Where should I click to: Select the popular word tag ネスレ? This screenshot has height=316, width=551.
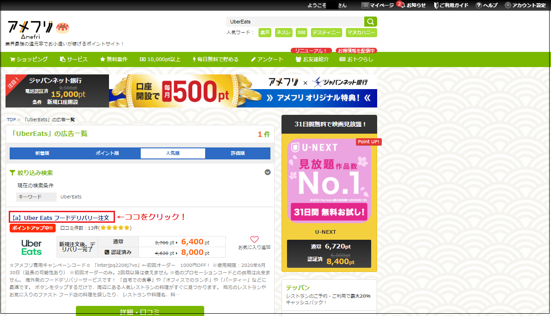coord(284,33)
